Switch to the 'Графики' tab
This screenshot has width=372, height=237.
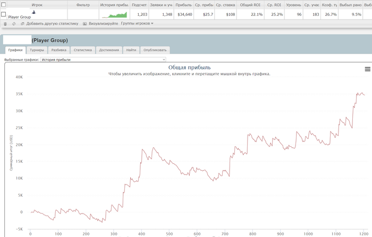(15, 50)
